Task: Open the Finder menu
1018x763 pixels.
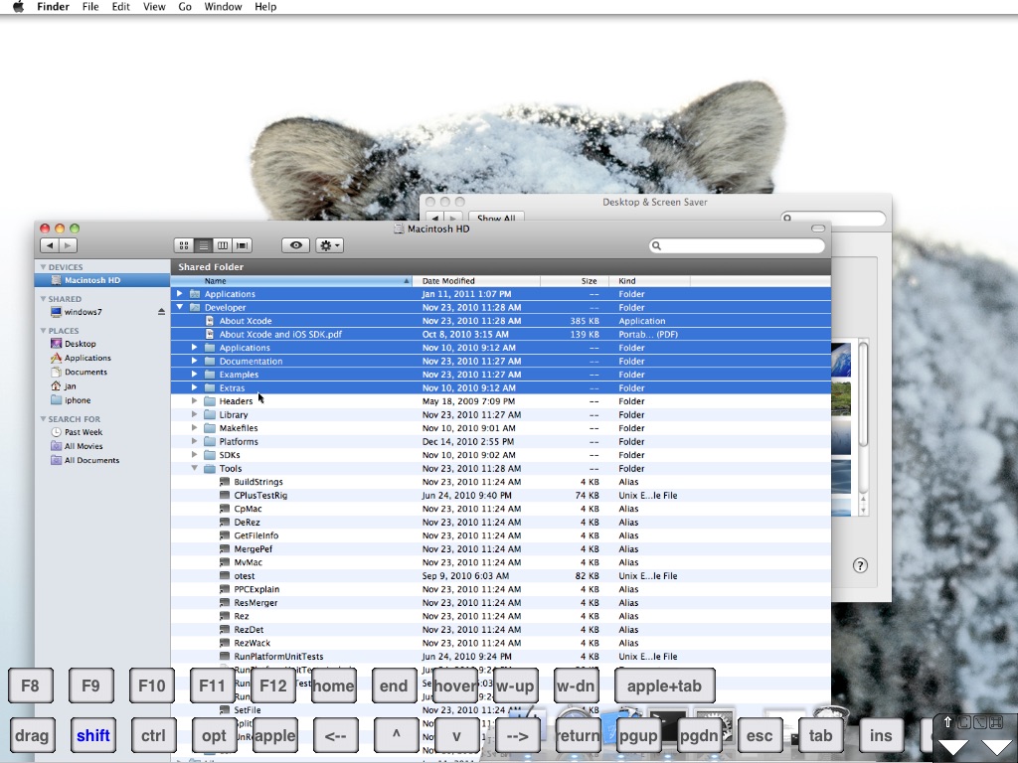Action: click(53, 7)
